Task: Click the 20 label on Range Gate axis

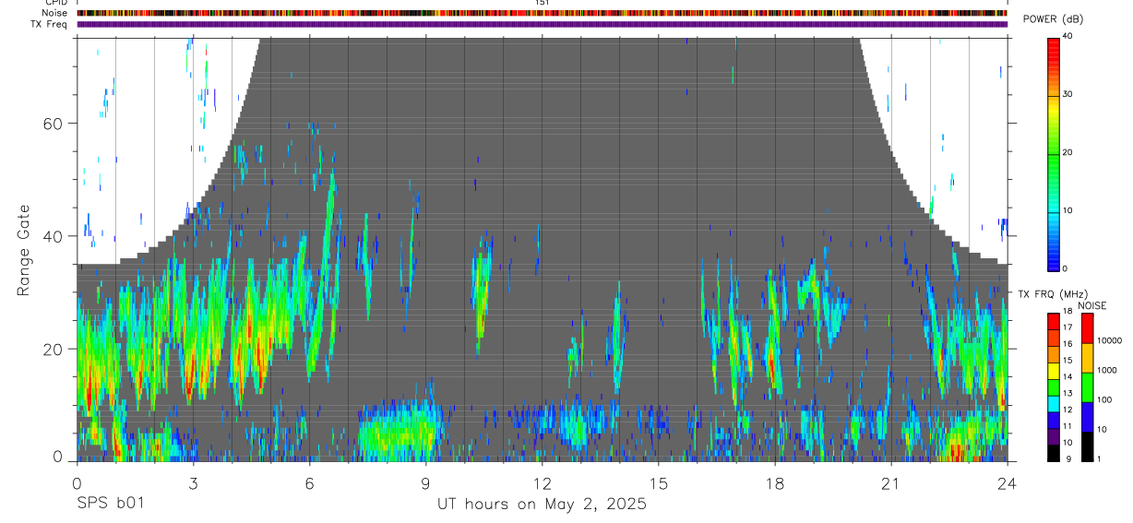Action: pos(52,349)
